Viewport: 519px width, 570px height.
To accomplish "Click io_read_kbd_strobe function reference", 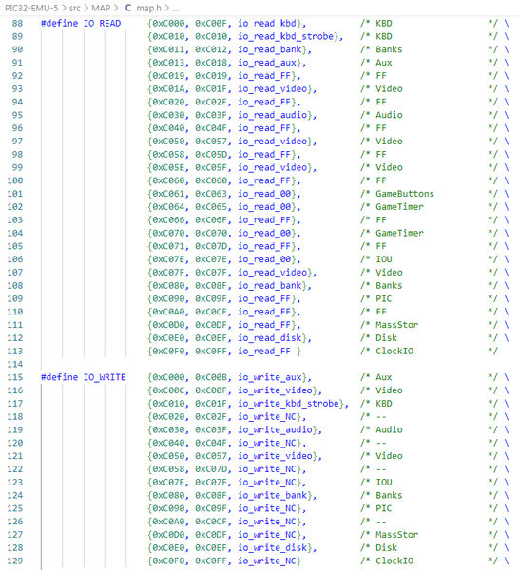I will (285, 36).
